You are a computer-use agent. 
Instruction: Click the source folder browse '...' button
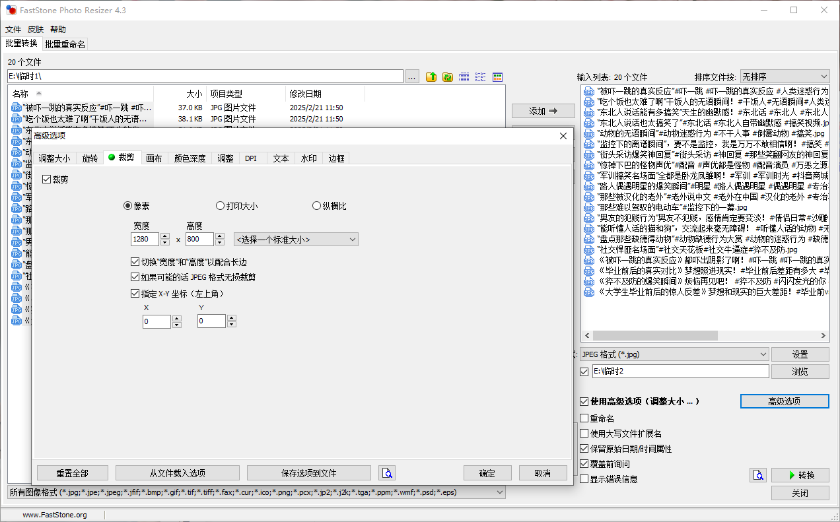pyautogui.click(x=412, y=77)
